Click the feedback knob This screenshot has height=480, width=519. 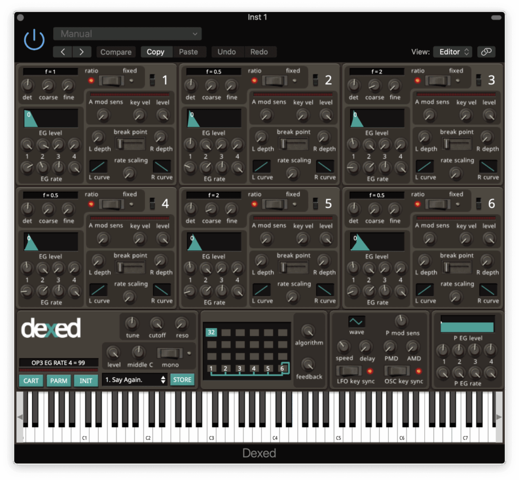308,364
